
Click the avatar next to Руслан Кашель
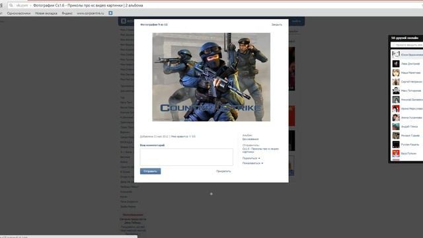pos(396,144)
